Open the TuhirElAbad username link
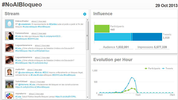The width and height of the screenshot is (178, 100). coord(21,81)
